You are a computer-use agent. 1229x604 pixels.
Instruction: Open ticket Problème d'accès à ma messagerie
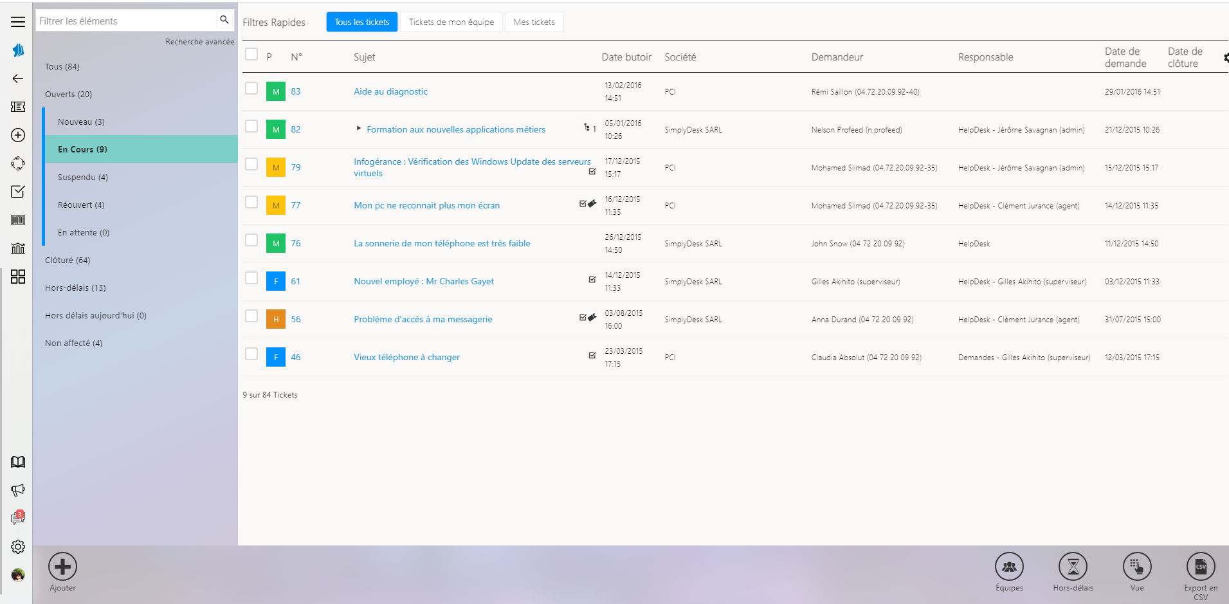click(x=423, y=319)
